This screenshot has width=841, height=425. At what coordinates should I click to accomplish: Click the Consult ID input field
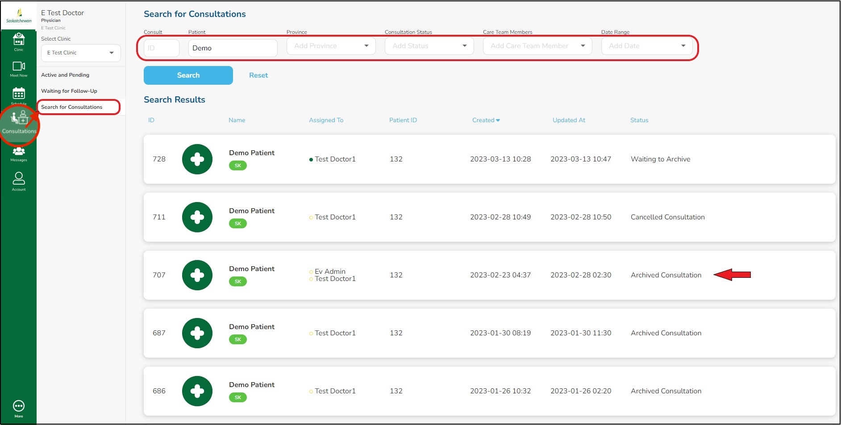(162, 48)
